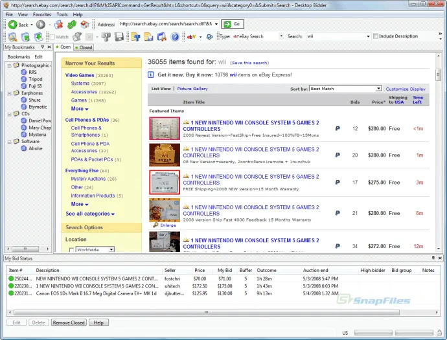
Task: Click the blue window icon left of Help question mark
Action: tap(162, 37)
